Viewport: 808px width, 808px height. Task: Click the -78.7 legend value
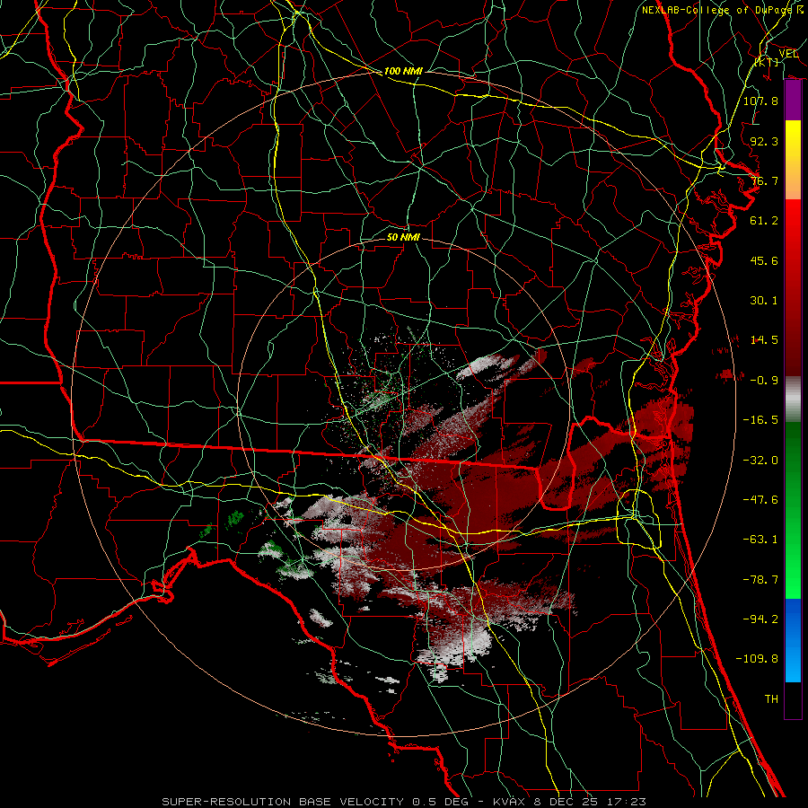[760, 580]
